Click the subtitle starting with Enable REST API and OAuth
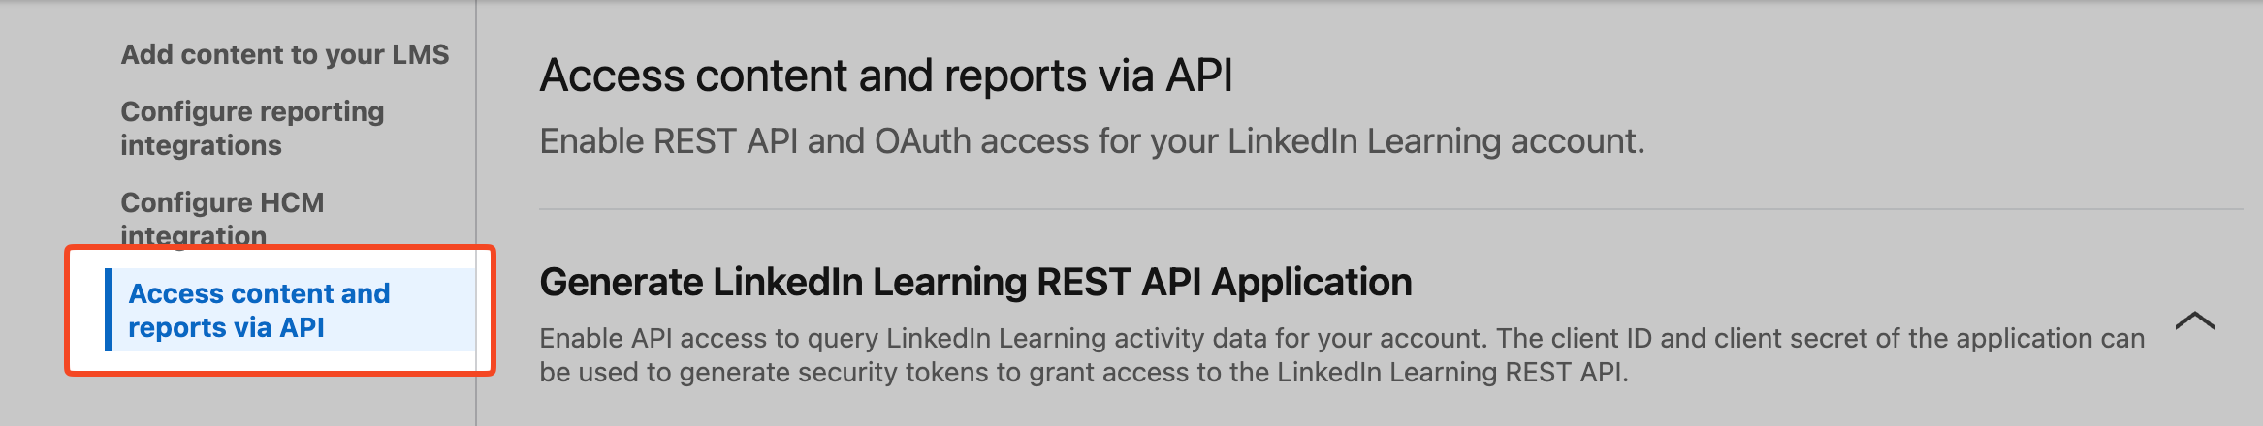Screen dimensions: 2263x426 [1091, 141]
